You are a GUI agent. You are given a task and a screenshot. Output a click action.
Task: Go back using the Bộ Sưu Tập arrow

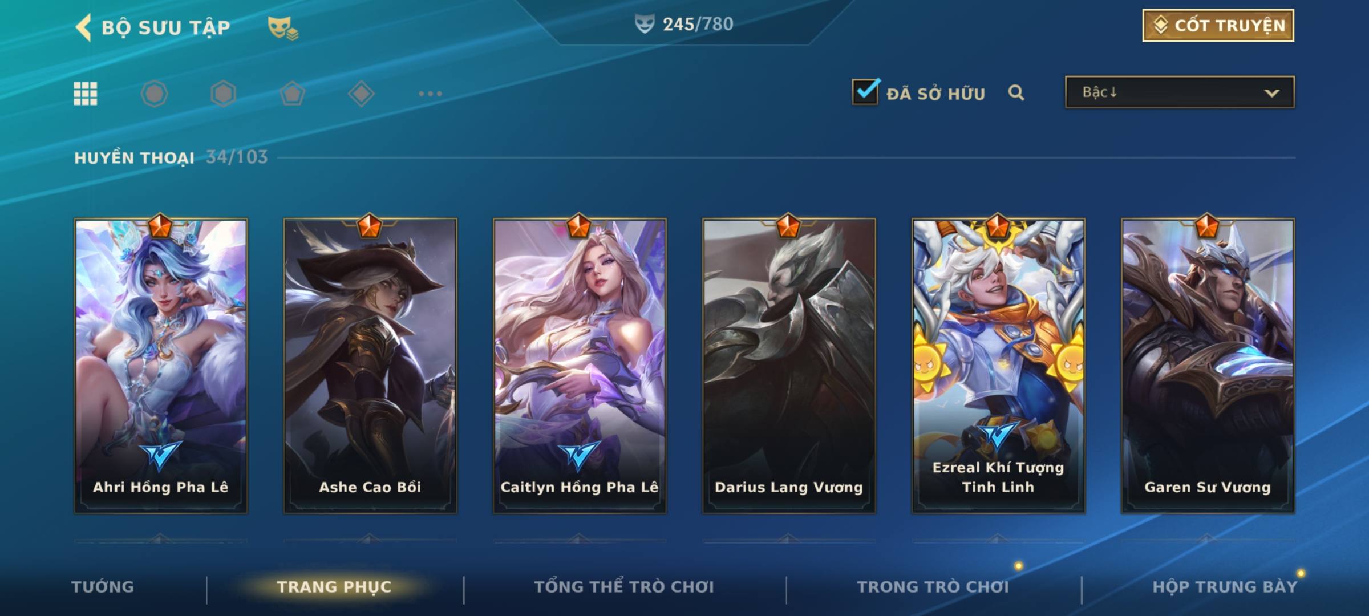(83, 27)
